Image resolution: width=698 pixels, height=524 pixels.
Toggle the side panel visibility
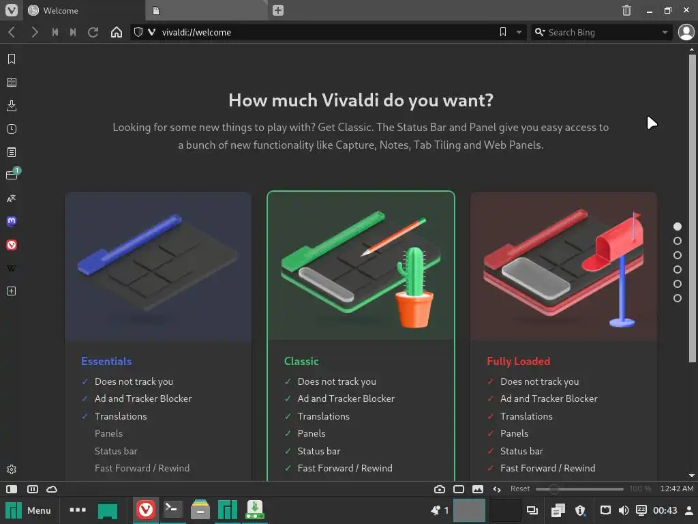pos(12,489)
